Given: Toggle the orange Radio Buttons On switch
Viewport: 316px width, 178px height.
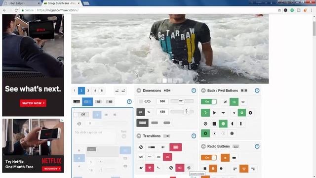Looking at the screenshot, I should tap(209, 157).
